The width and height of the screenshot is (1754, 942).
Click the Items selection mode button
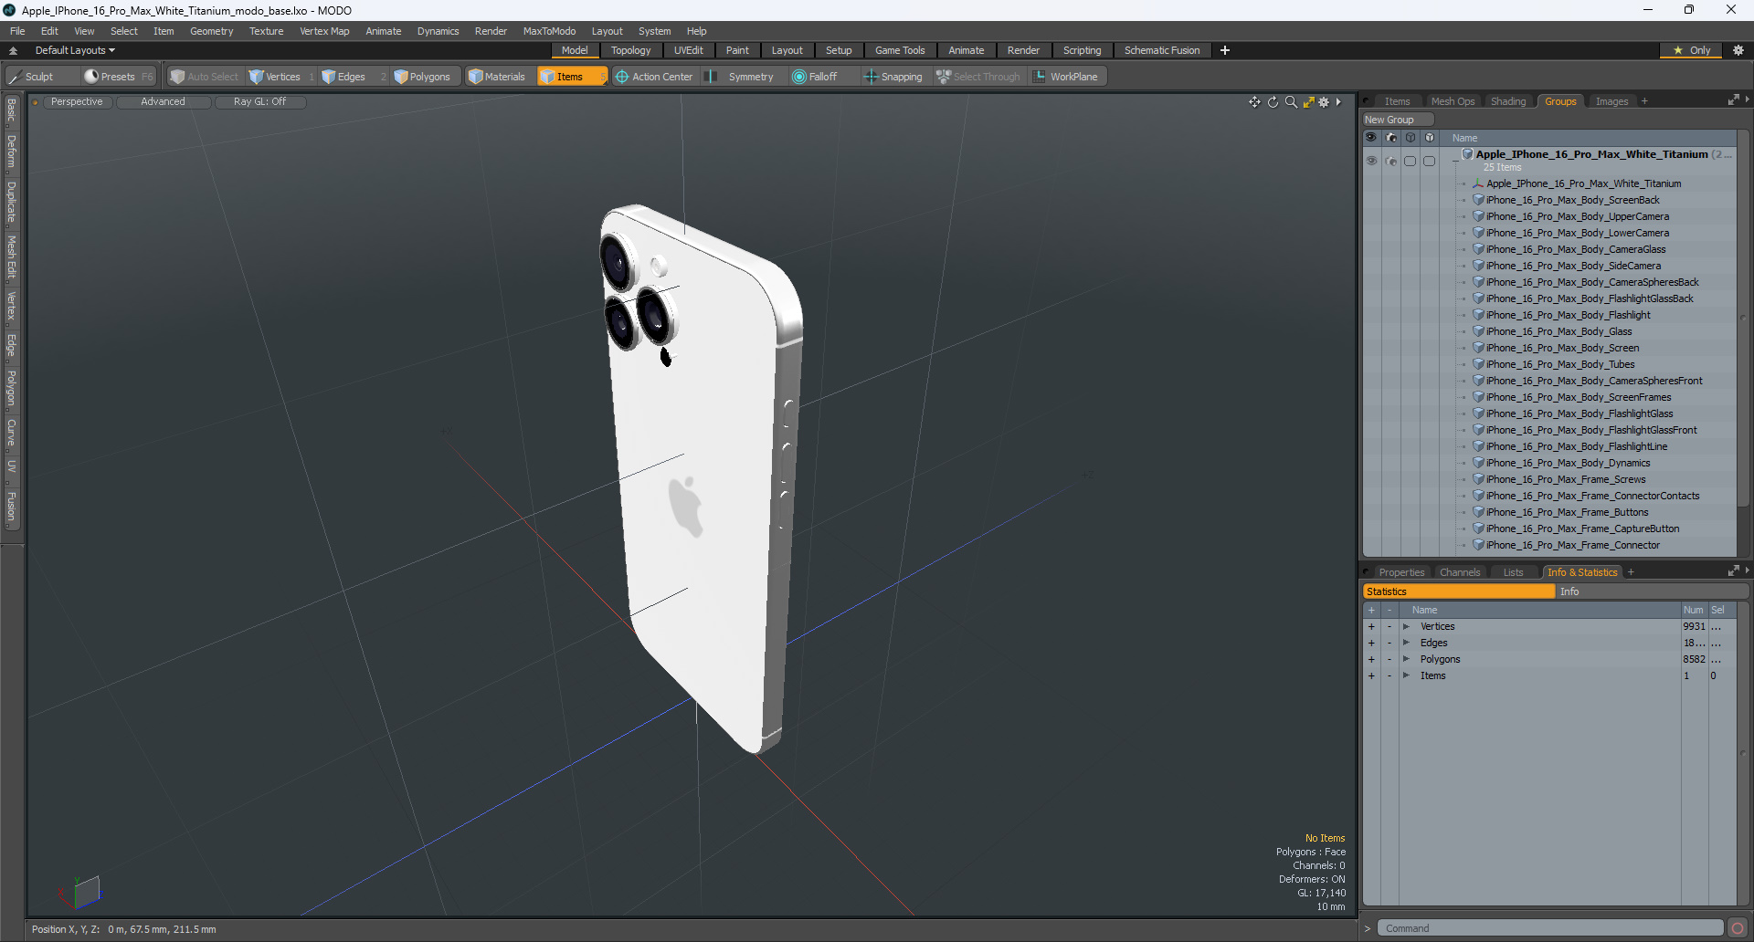pyautogui.click(x=572, y=77)
